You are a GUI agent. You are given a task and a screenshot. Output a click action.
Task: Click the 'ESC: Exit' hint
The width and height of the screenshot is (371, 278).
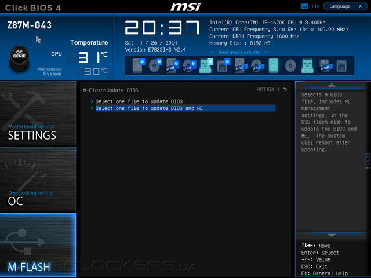point(314,266)
